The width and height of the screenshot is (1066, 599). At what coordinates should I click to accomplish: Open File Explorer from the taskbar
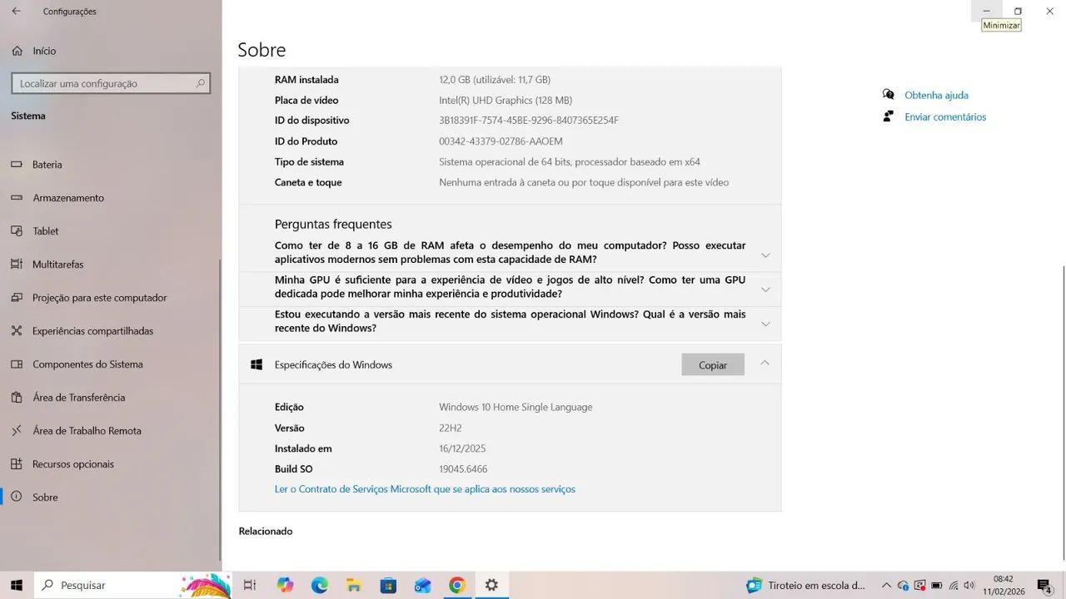coord(353,585)
